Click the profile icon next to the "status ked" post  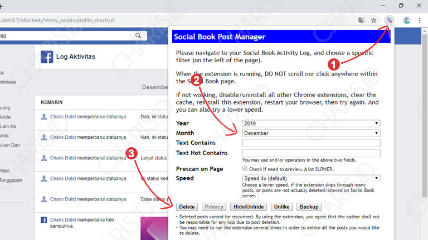click(x=43, y=179)
